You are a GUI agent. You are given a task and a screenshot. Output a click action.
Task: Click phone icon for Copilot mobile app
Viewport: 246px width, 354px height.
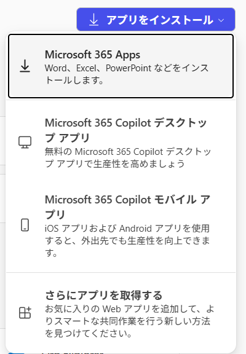click(x=25, y=225)
